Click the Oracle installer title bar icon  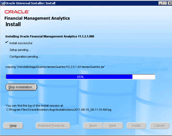3,3
